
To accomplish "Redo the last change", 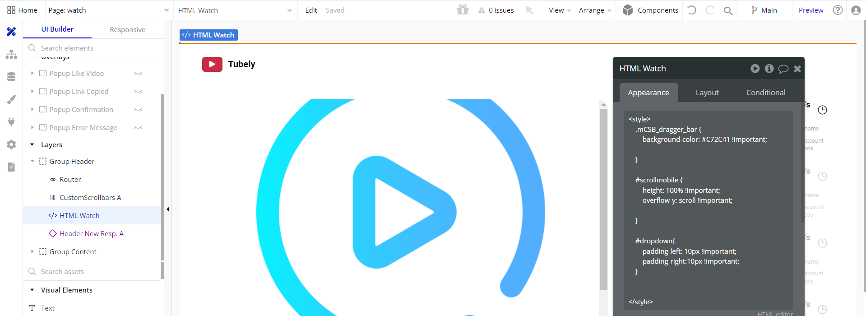I will tap(710, 10).
